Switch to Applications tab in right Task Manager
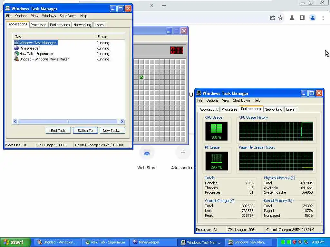Screen dimensions: 330x247 point(209,109)
